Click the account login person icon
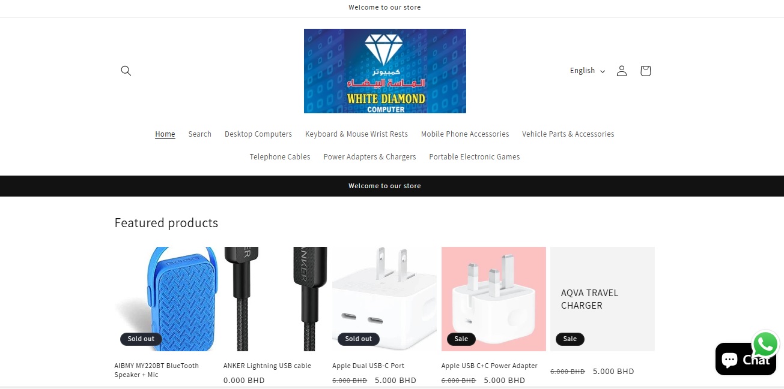The width and height of the screenshot is (784, 389). [622, 71]
